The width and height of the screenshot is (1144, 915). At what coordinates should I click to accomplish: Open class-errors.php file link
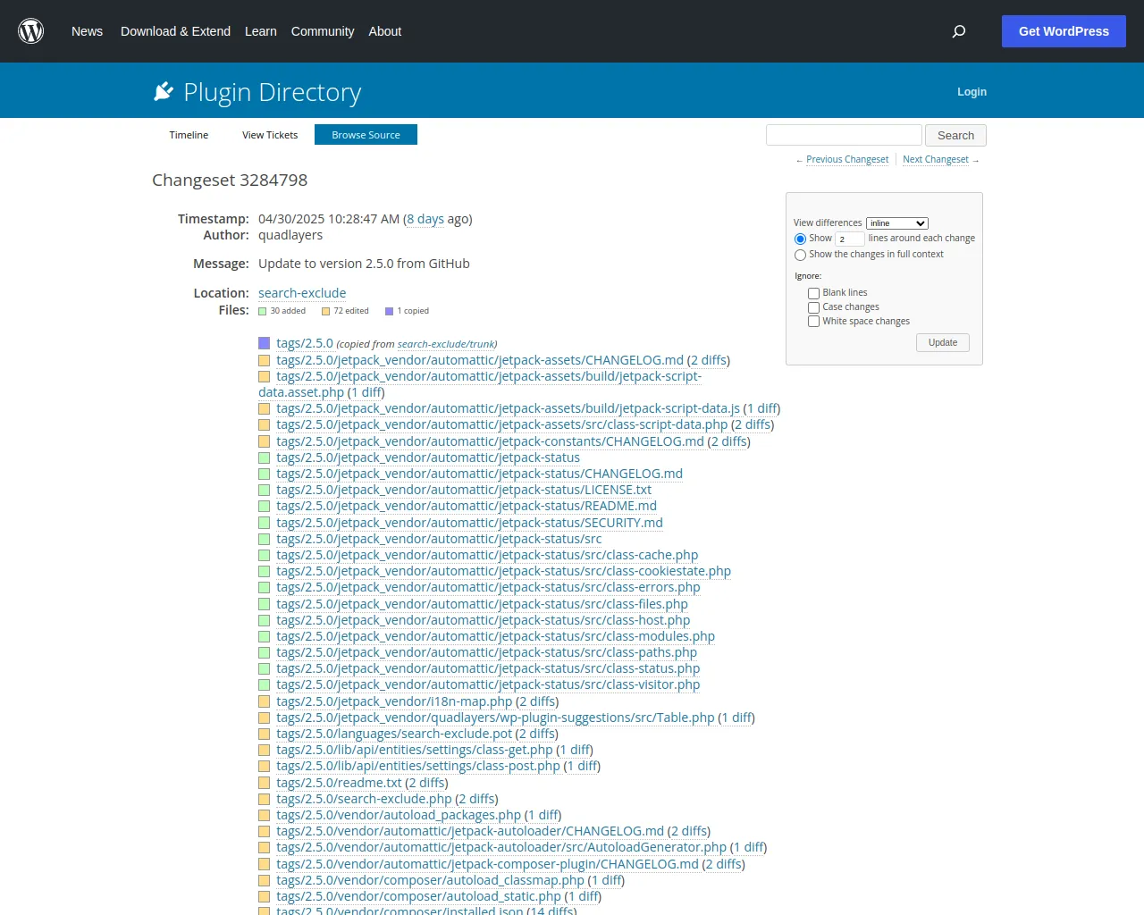click(488, 587)
